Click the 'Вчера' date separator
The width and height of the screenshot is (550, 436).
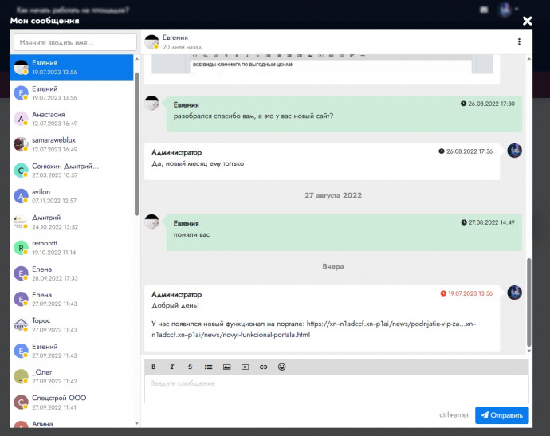(333, 266)
